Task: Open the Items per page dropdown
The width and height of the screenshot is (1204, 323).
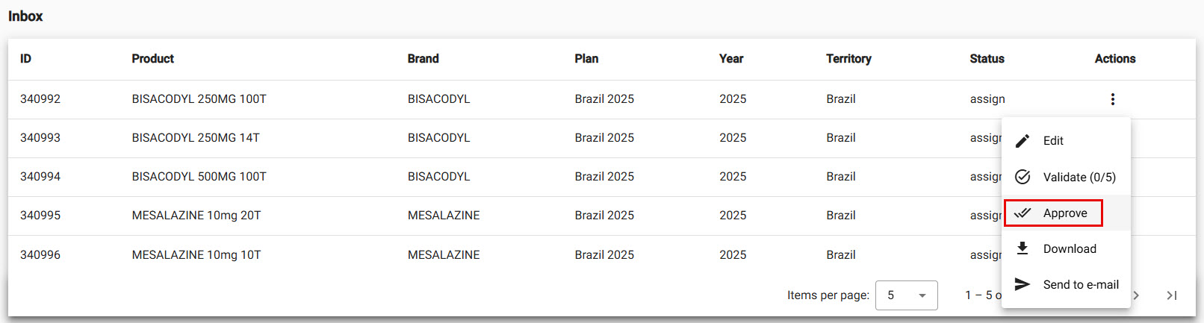Action: tap(906, 295)
